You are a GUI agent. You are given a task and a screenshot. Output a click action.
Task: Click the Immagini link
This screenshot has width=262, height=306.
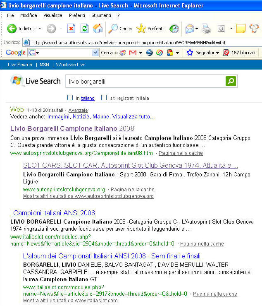click(x=58, y=117)
